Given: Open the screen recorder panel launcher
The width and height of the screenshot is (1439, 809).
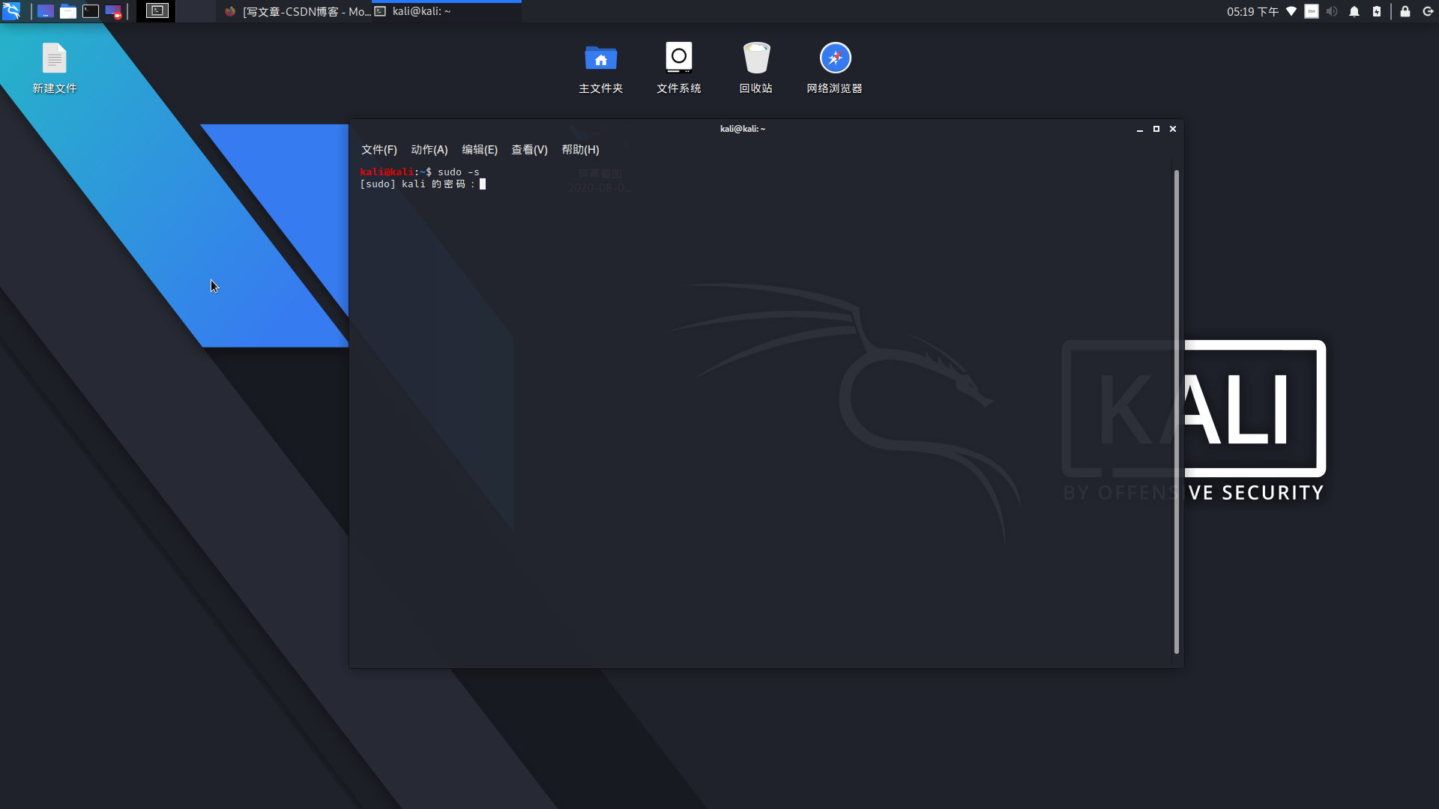Looking at the screenshot, I should coord(113,11).
